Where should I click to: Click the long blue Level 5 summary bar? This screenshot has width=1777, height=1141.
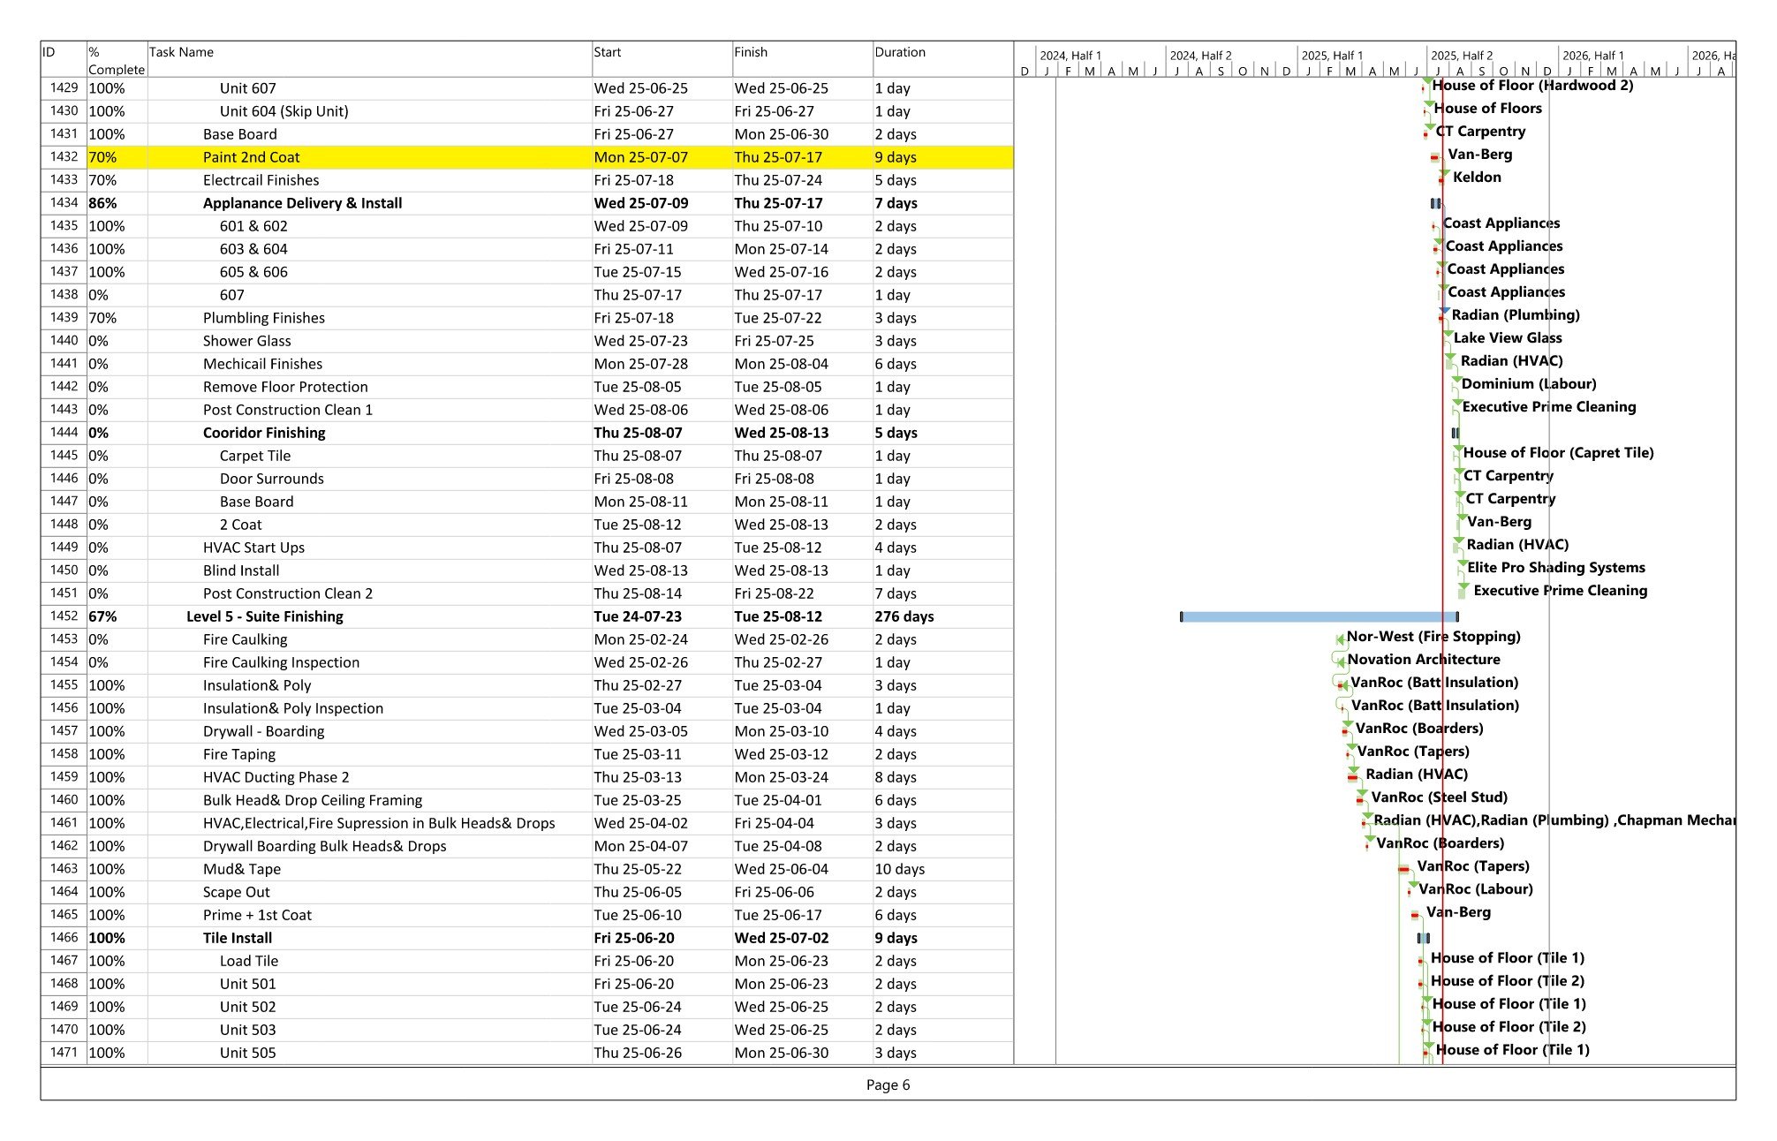(x=1316, y=616)
